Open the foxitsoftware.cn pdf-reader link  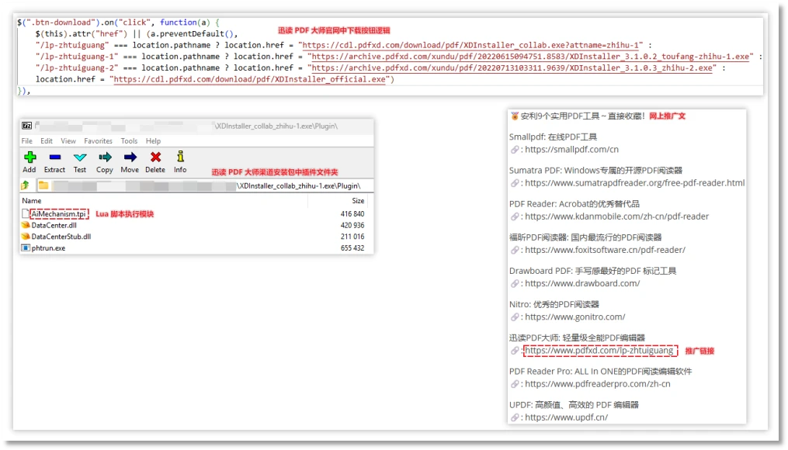[605, 250]
